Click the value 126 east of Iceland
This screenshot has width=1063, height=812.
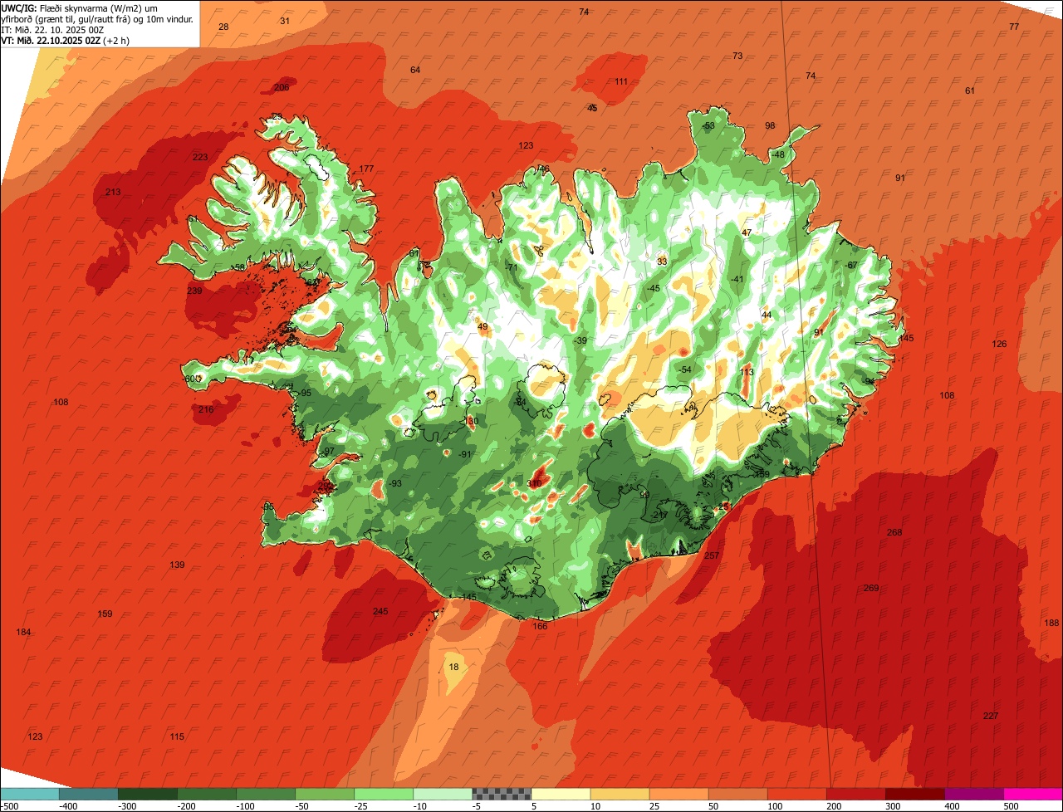[1000, 344]
